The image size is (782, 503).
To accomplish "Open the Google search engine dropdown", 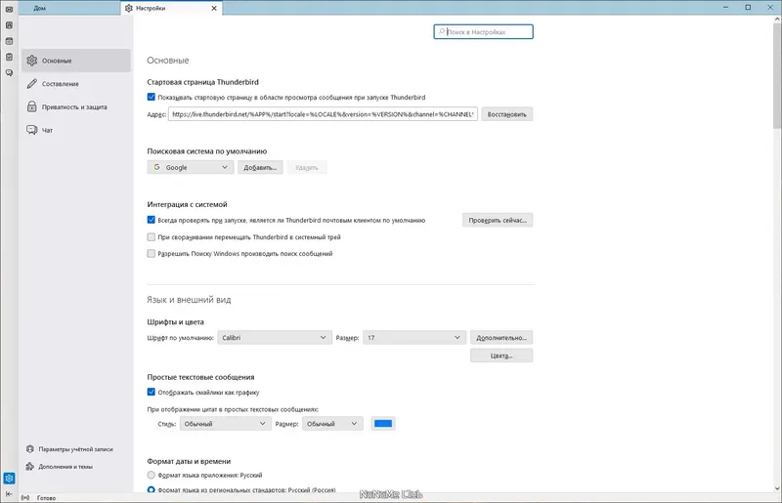I will (x=190, y=167).
